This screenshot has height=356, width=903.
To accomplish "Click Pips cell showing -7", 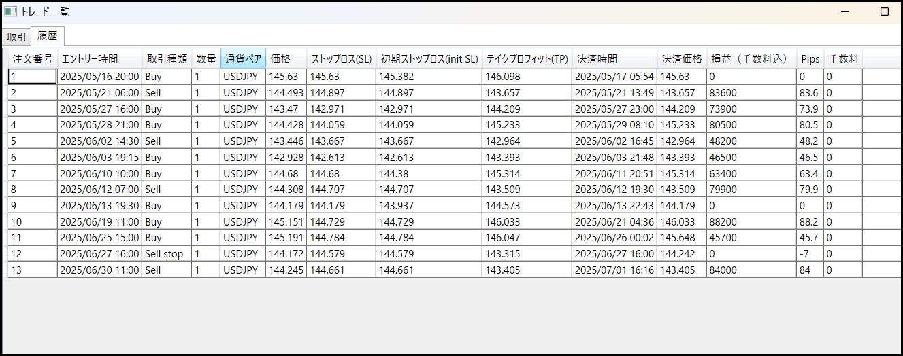I will point(810,254).
